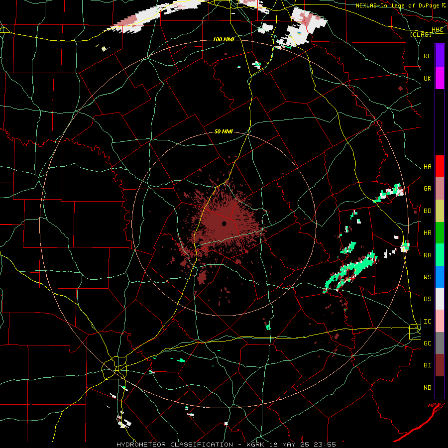Click the 50 NMI range ring label
This screenshot has width=448, height=448.
pos(224,132)
